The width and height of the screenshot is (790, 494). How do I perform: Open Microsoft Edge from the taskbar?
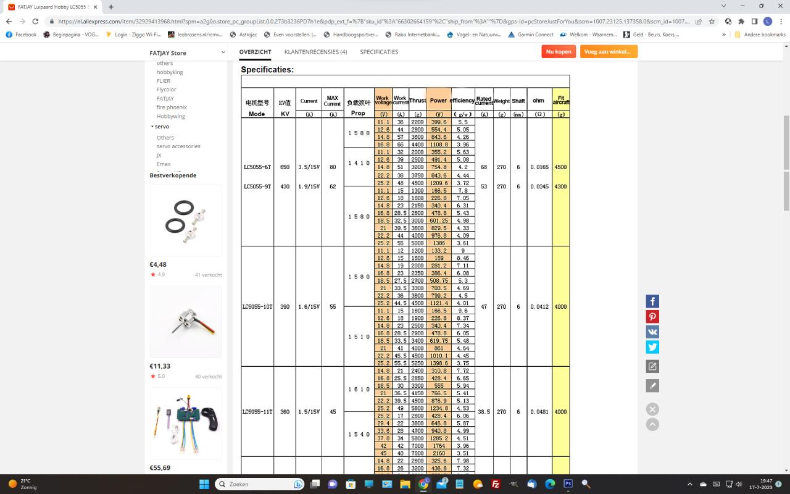coord(550,484)
